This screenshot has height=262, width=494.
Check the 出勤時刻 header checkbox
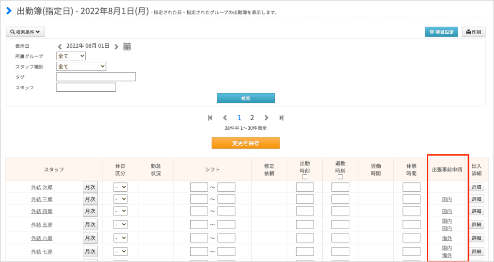pos(305,177)
